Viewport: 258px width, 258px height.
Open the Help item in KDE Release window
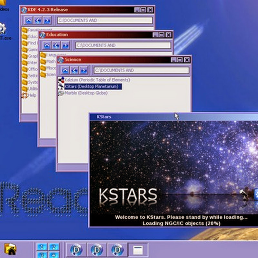29,95
